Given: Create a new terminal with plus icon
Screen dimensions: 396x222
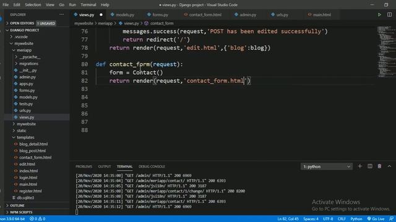Looking at the screenshot, I should (x=360, y=166).
